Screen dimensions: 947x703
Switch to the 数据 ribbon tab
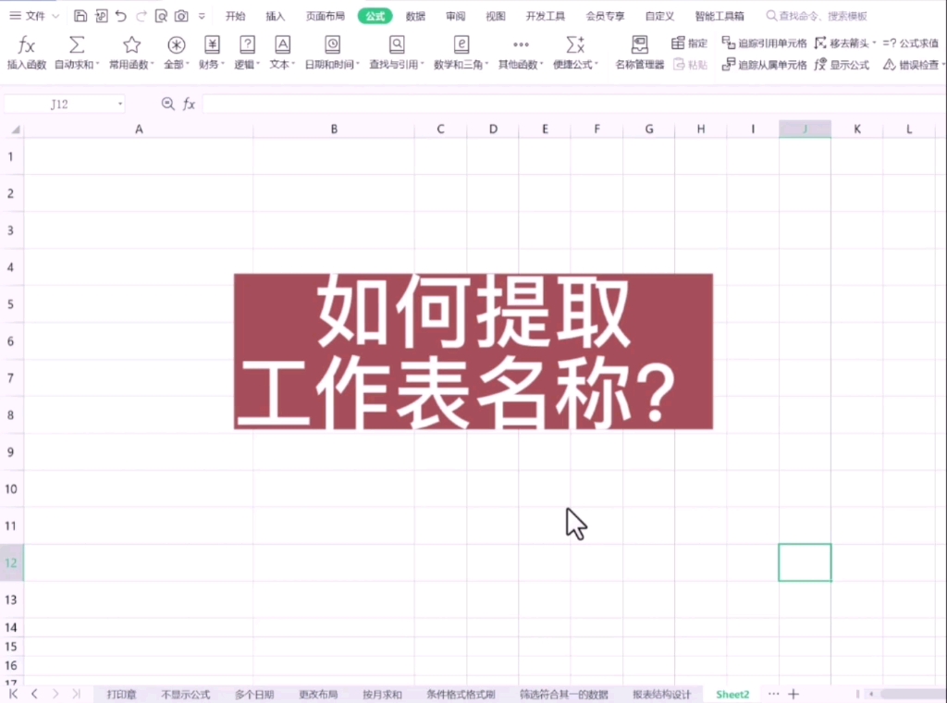click(x=416, y=16)
